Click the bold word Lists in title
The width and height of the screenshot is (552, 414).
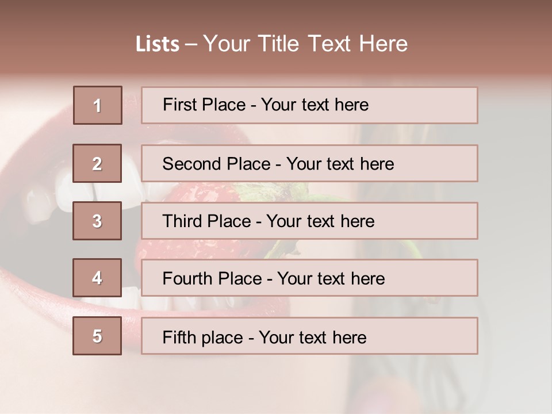click(x=158, y=44)
